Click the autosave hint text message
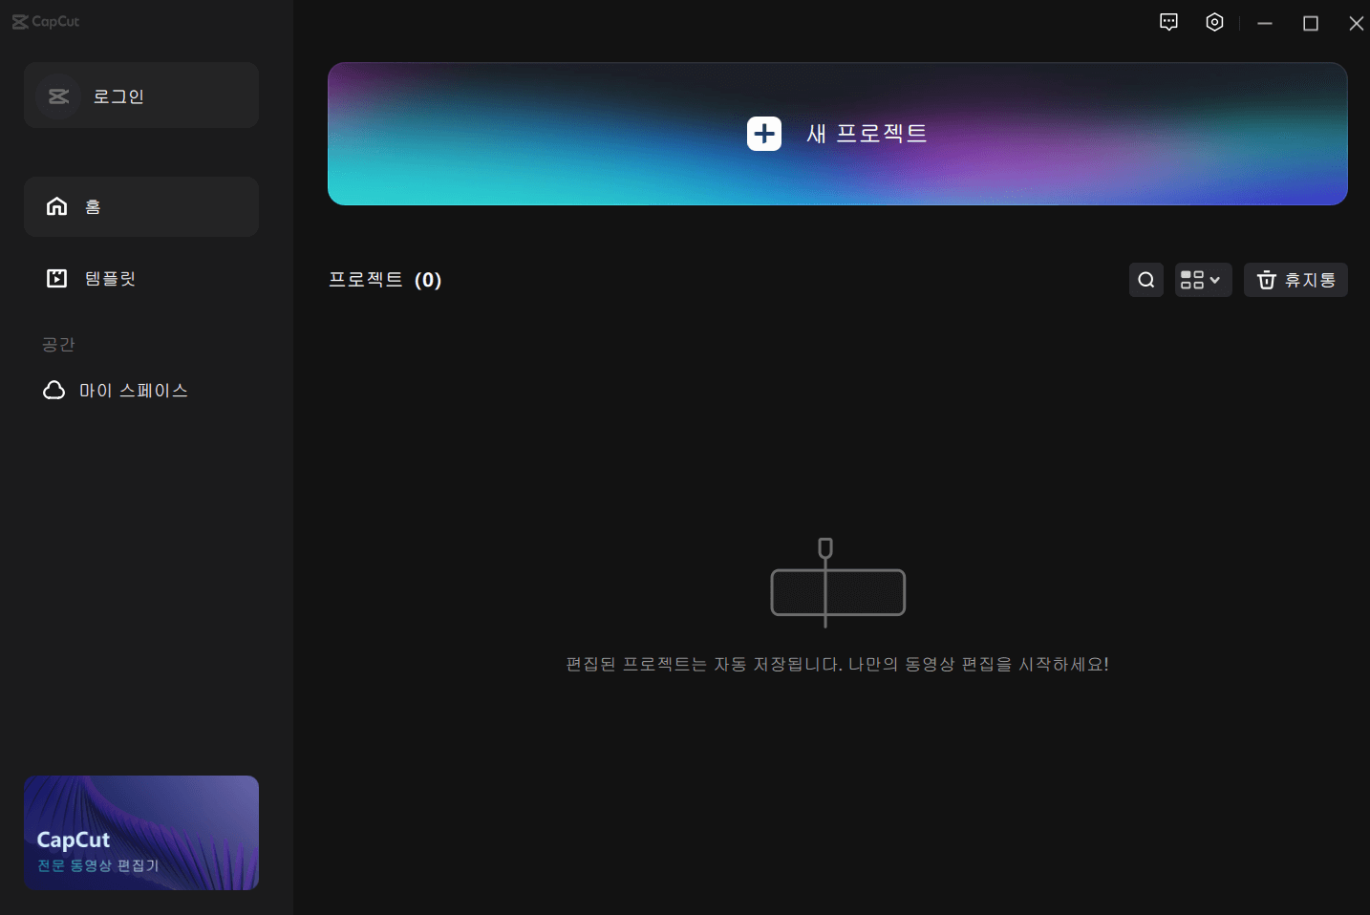 (838, 664)
